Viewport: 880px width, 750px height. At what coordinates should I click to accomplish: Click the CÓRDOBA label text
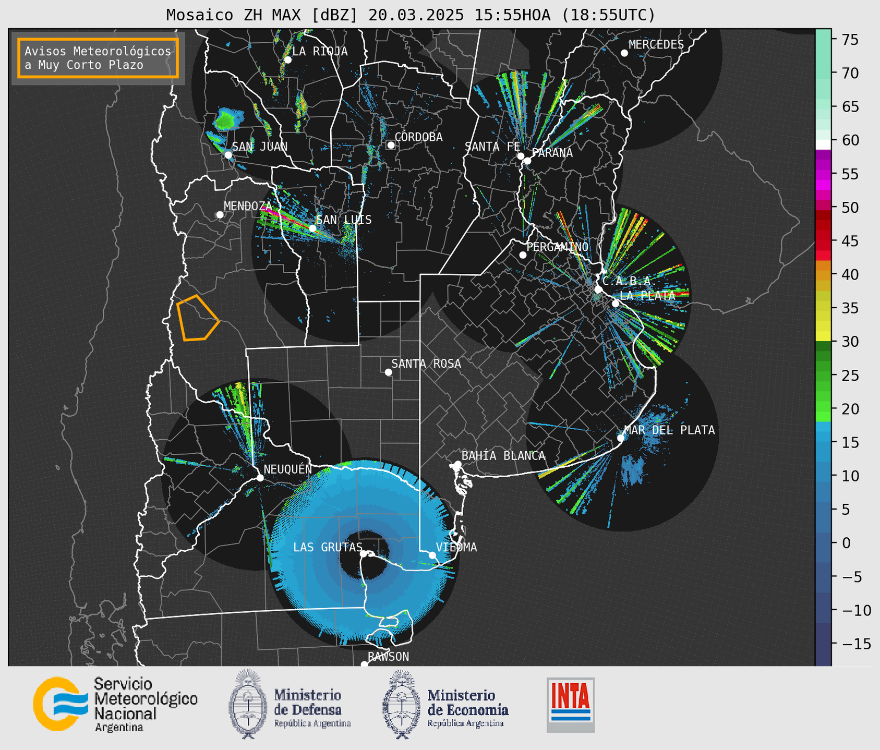(x=418, y=137)
